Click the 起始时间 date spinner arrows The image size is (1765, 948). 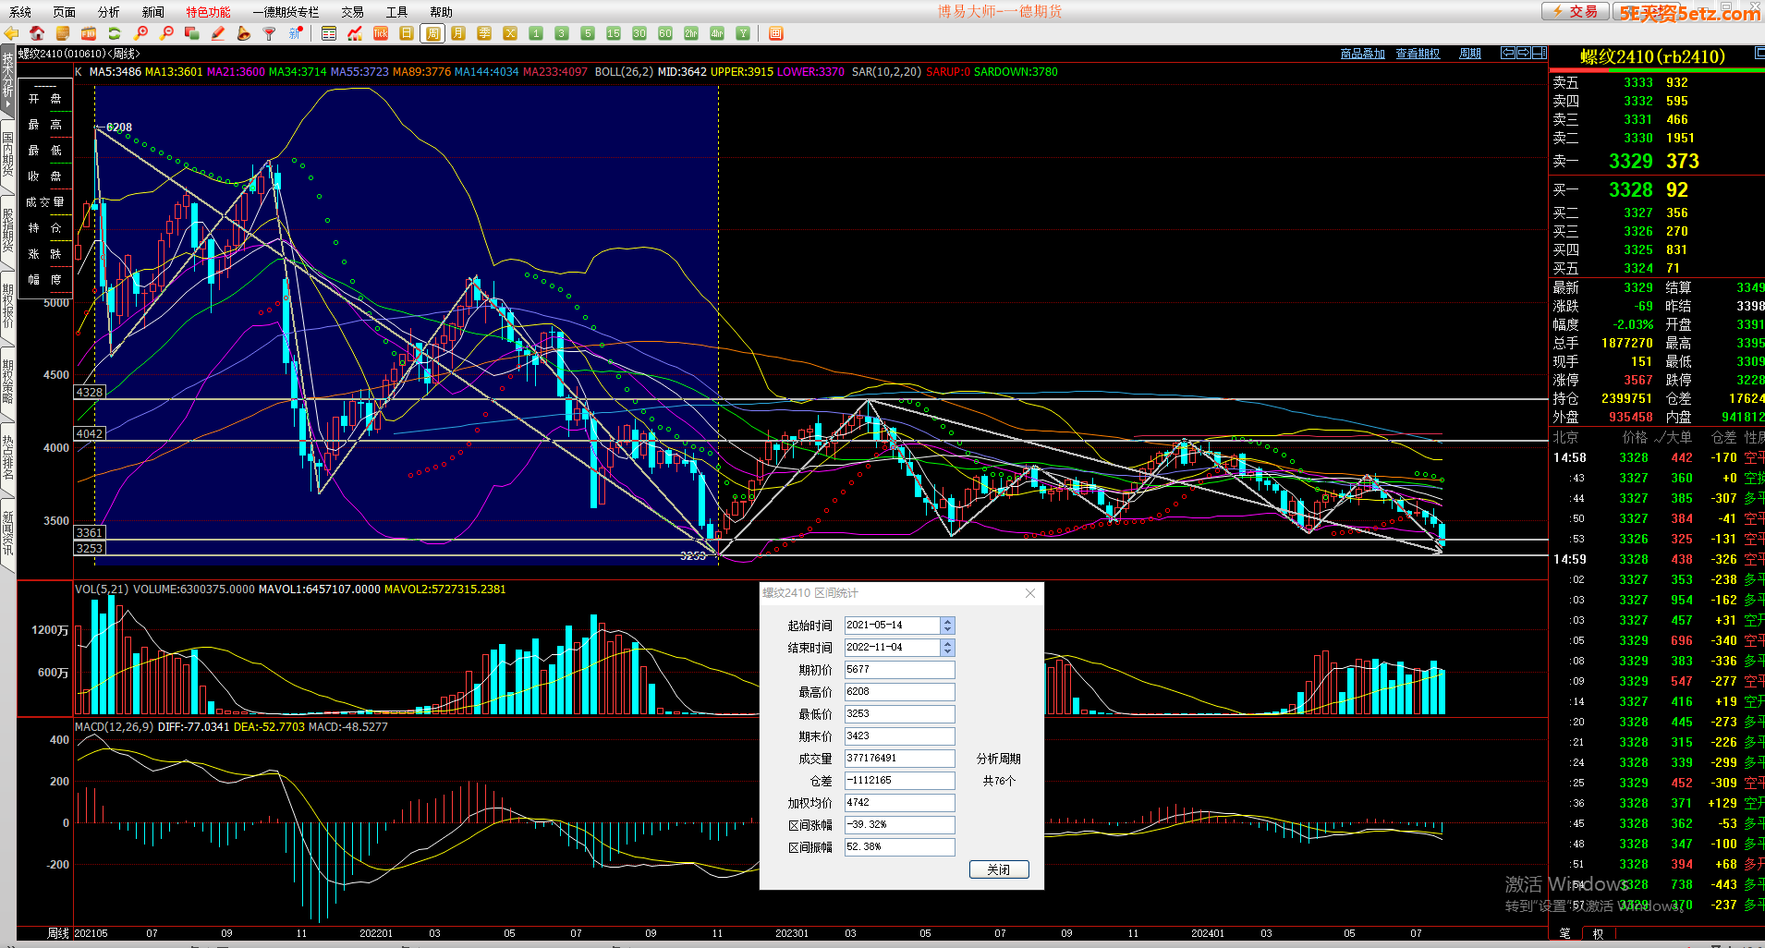947,626
